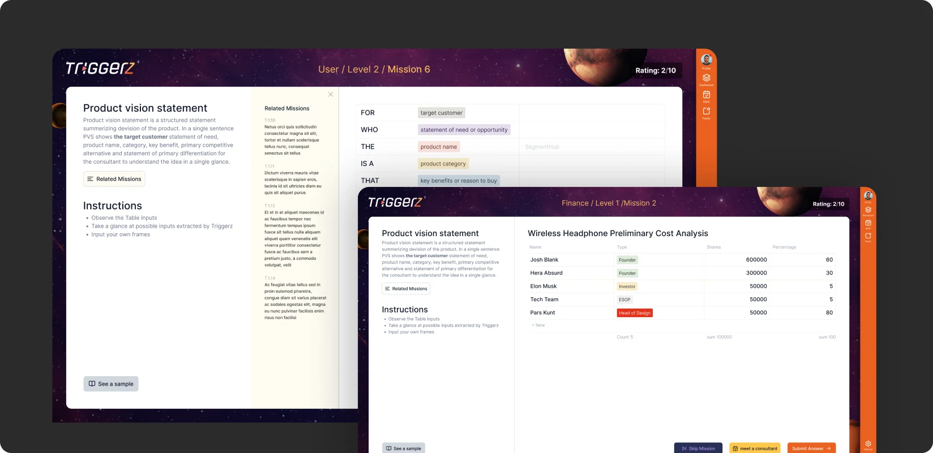
Task: Open Meet calendar icon in Finance window sidebar
Action: (x=868, y=223)
